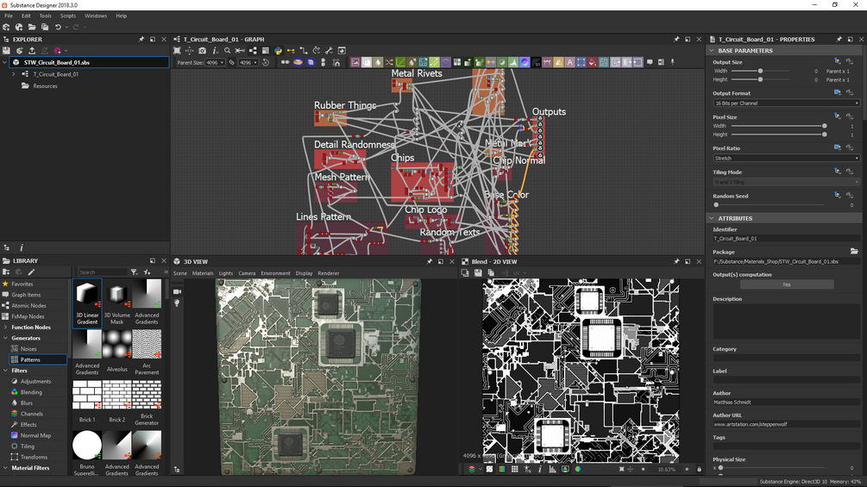Click the camera snapshot icon in graph toolbar

click(x=203, y=50)
